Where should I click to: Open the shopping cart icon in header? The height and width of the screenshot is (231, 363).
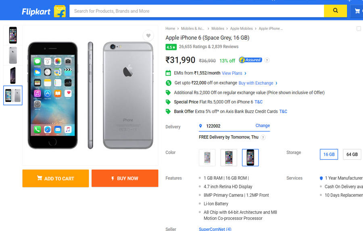click(x=357, y=11)
